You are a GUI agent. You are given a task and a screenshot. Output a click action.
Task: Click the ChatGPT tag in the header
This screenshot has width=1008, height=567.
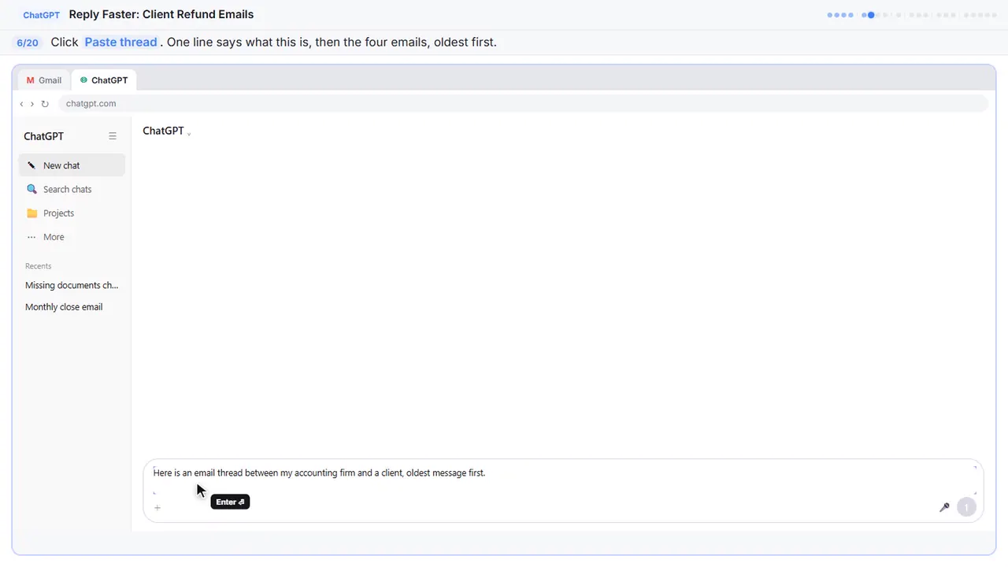pyautogui.click(x=41, y=15)
